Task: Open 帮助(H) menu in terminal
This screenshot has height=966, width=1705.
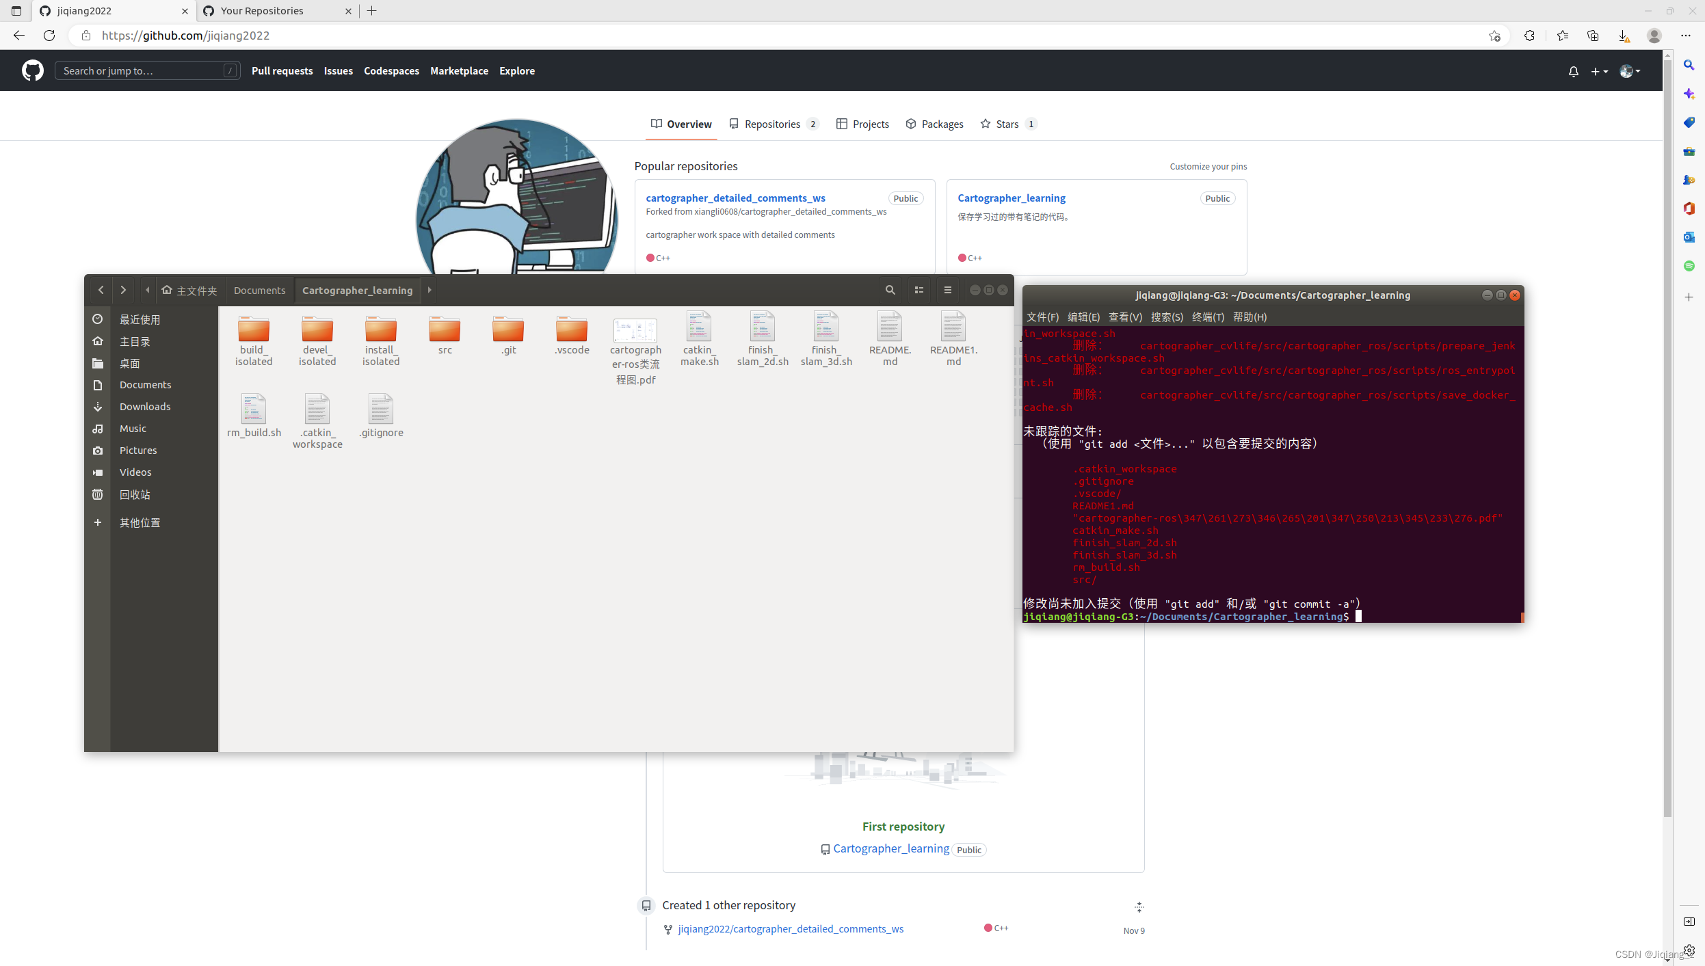Action: (1250, 317)
